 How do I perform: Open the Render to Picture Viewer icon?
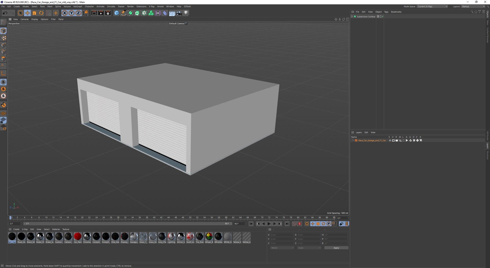[x=101, y=13]
